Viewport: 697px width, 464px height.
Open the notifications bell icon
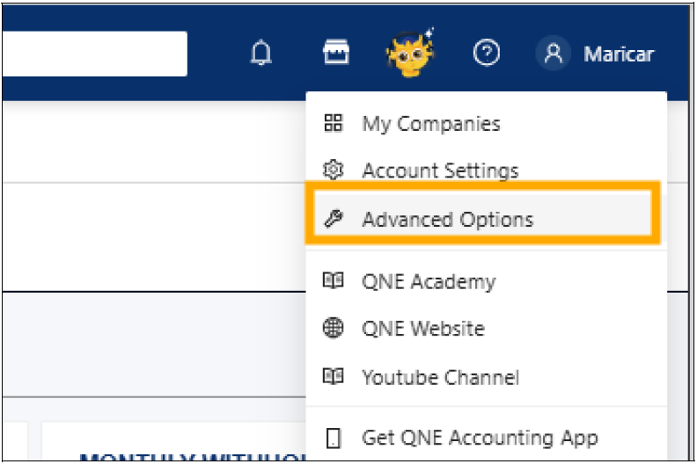(x=260, y=53)
